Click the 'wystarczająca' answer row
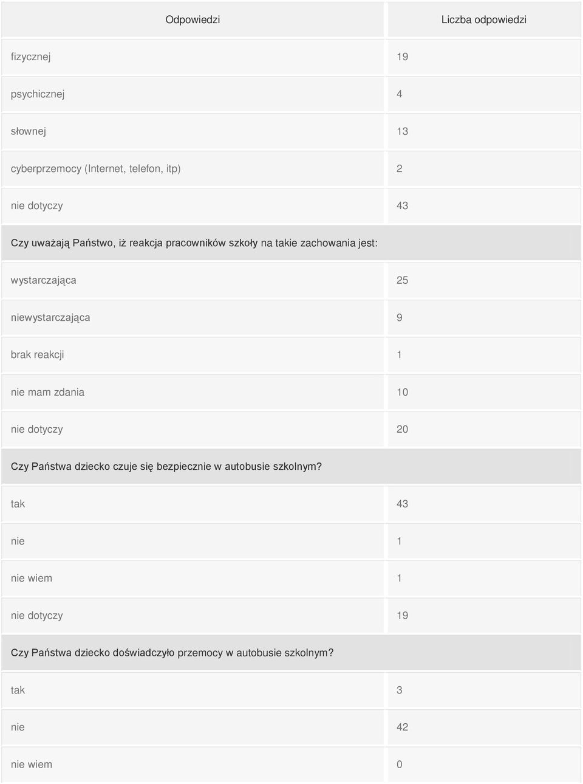The image size is (583, 784). coord(291,280)
